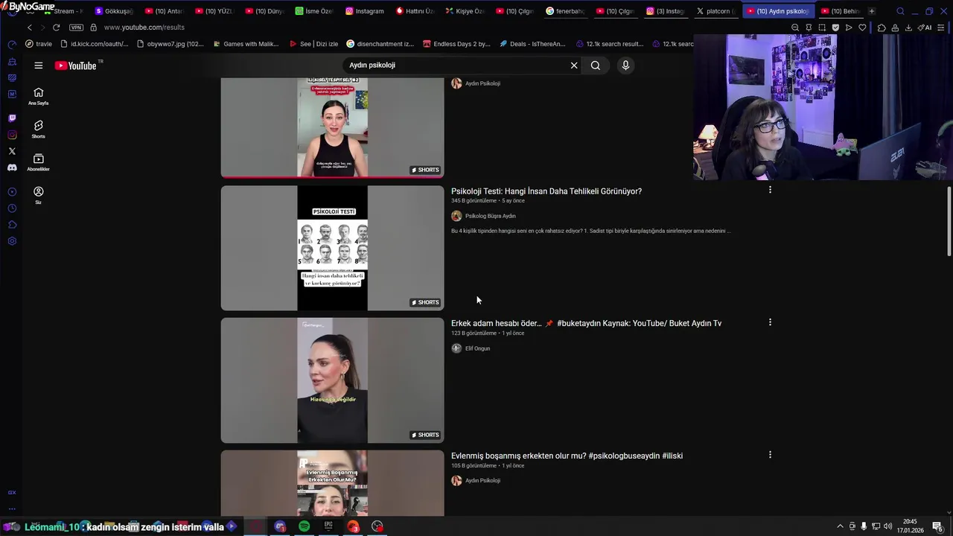Click the shield ad-blocker icon in toolbar
Screen dimensions: 953x536
(835, 28)
